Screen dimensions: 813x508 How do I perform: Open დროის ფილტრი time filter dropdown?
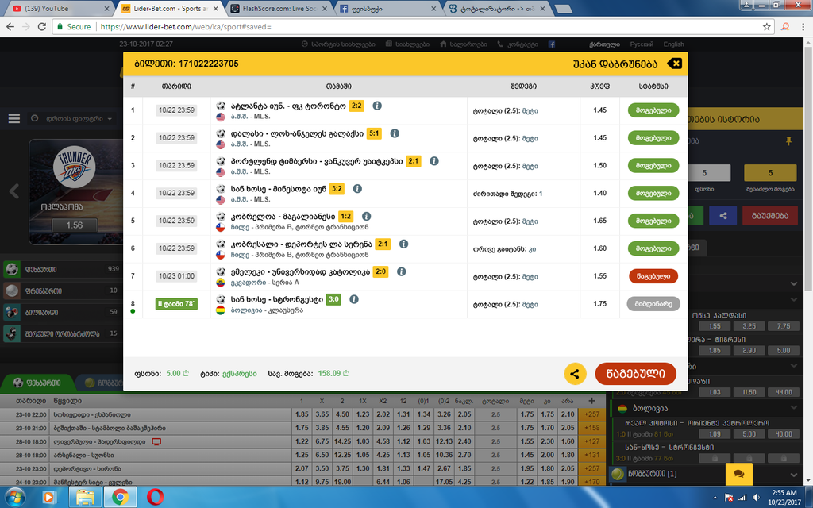click(72, 119)
